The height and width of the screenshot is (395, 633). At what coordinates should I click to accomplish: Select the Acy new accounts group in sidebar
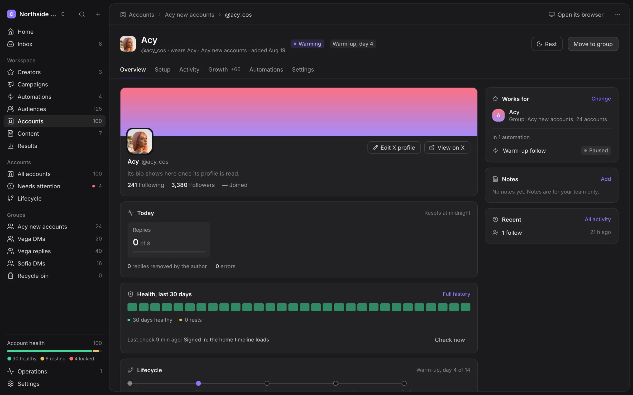[x=54, y=226]
